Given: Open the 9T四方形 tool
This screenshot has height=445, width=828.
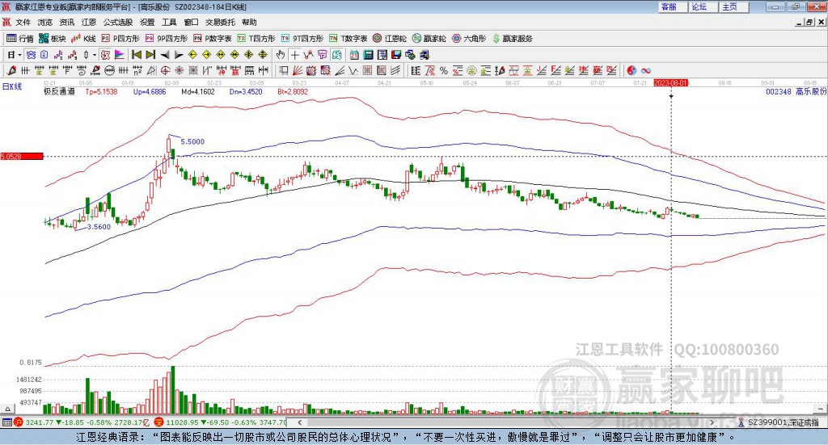Looking at the screenshot, I should (x=302, y=39).
